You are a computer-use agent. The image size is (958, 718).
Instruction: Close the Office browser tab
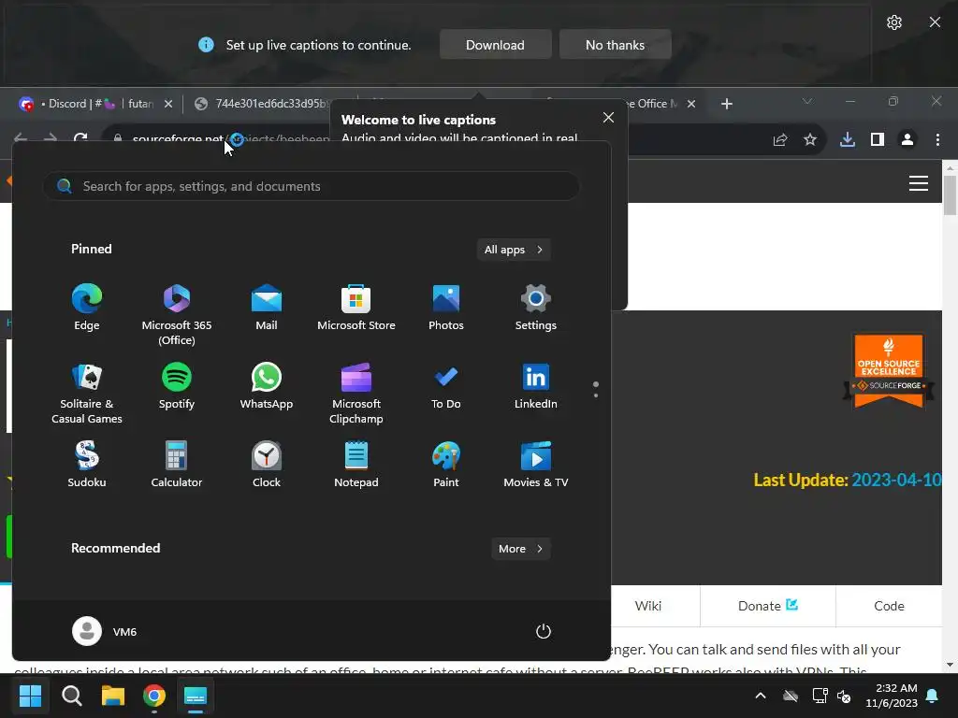[x=691, y=104]
